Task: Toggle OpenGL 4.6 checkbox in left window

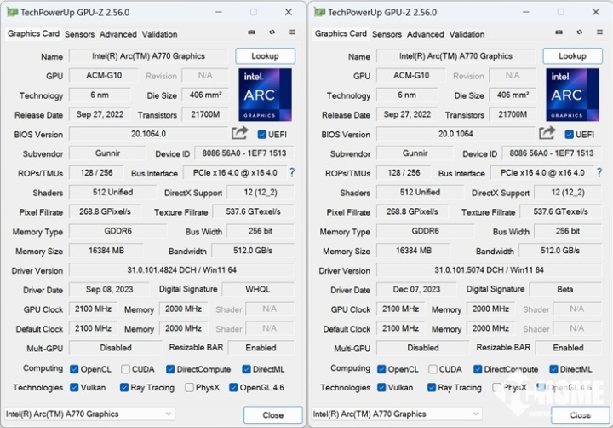Action: point(233,387)
